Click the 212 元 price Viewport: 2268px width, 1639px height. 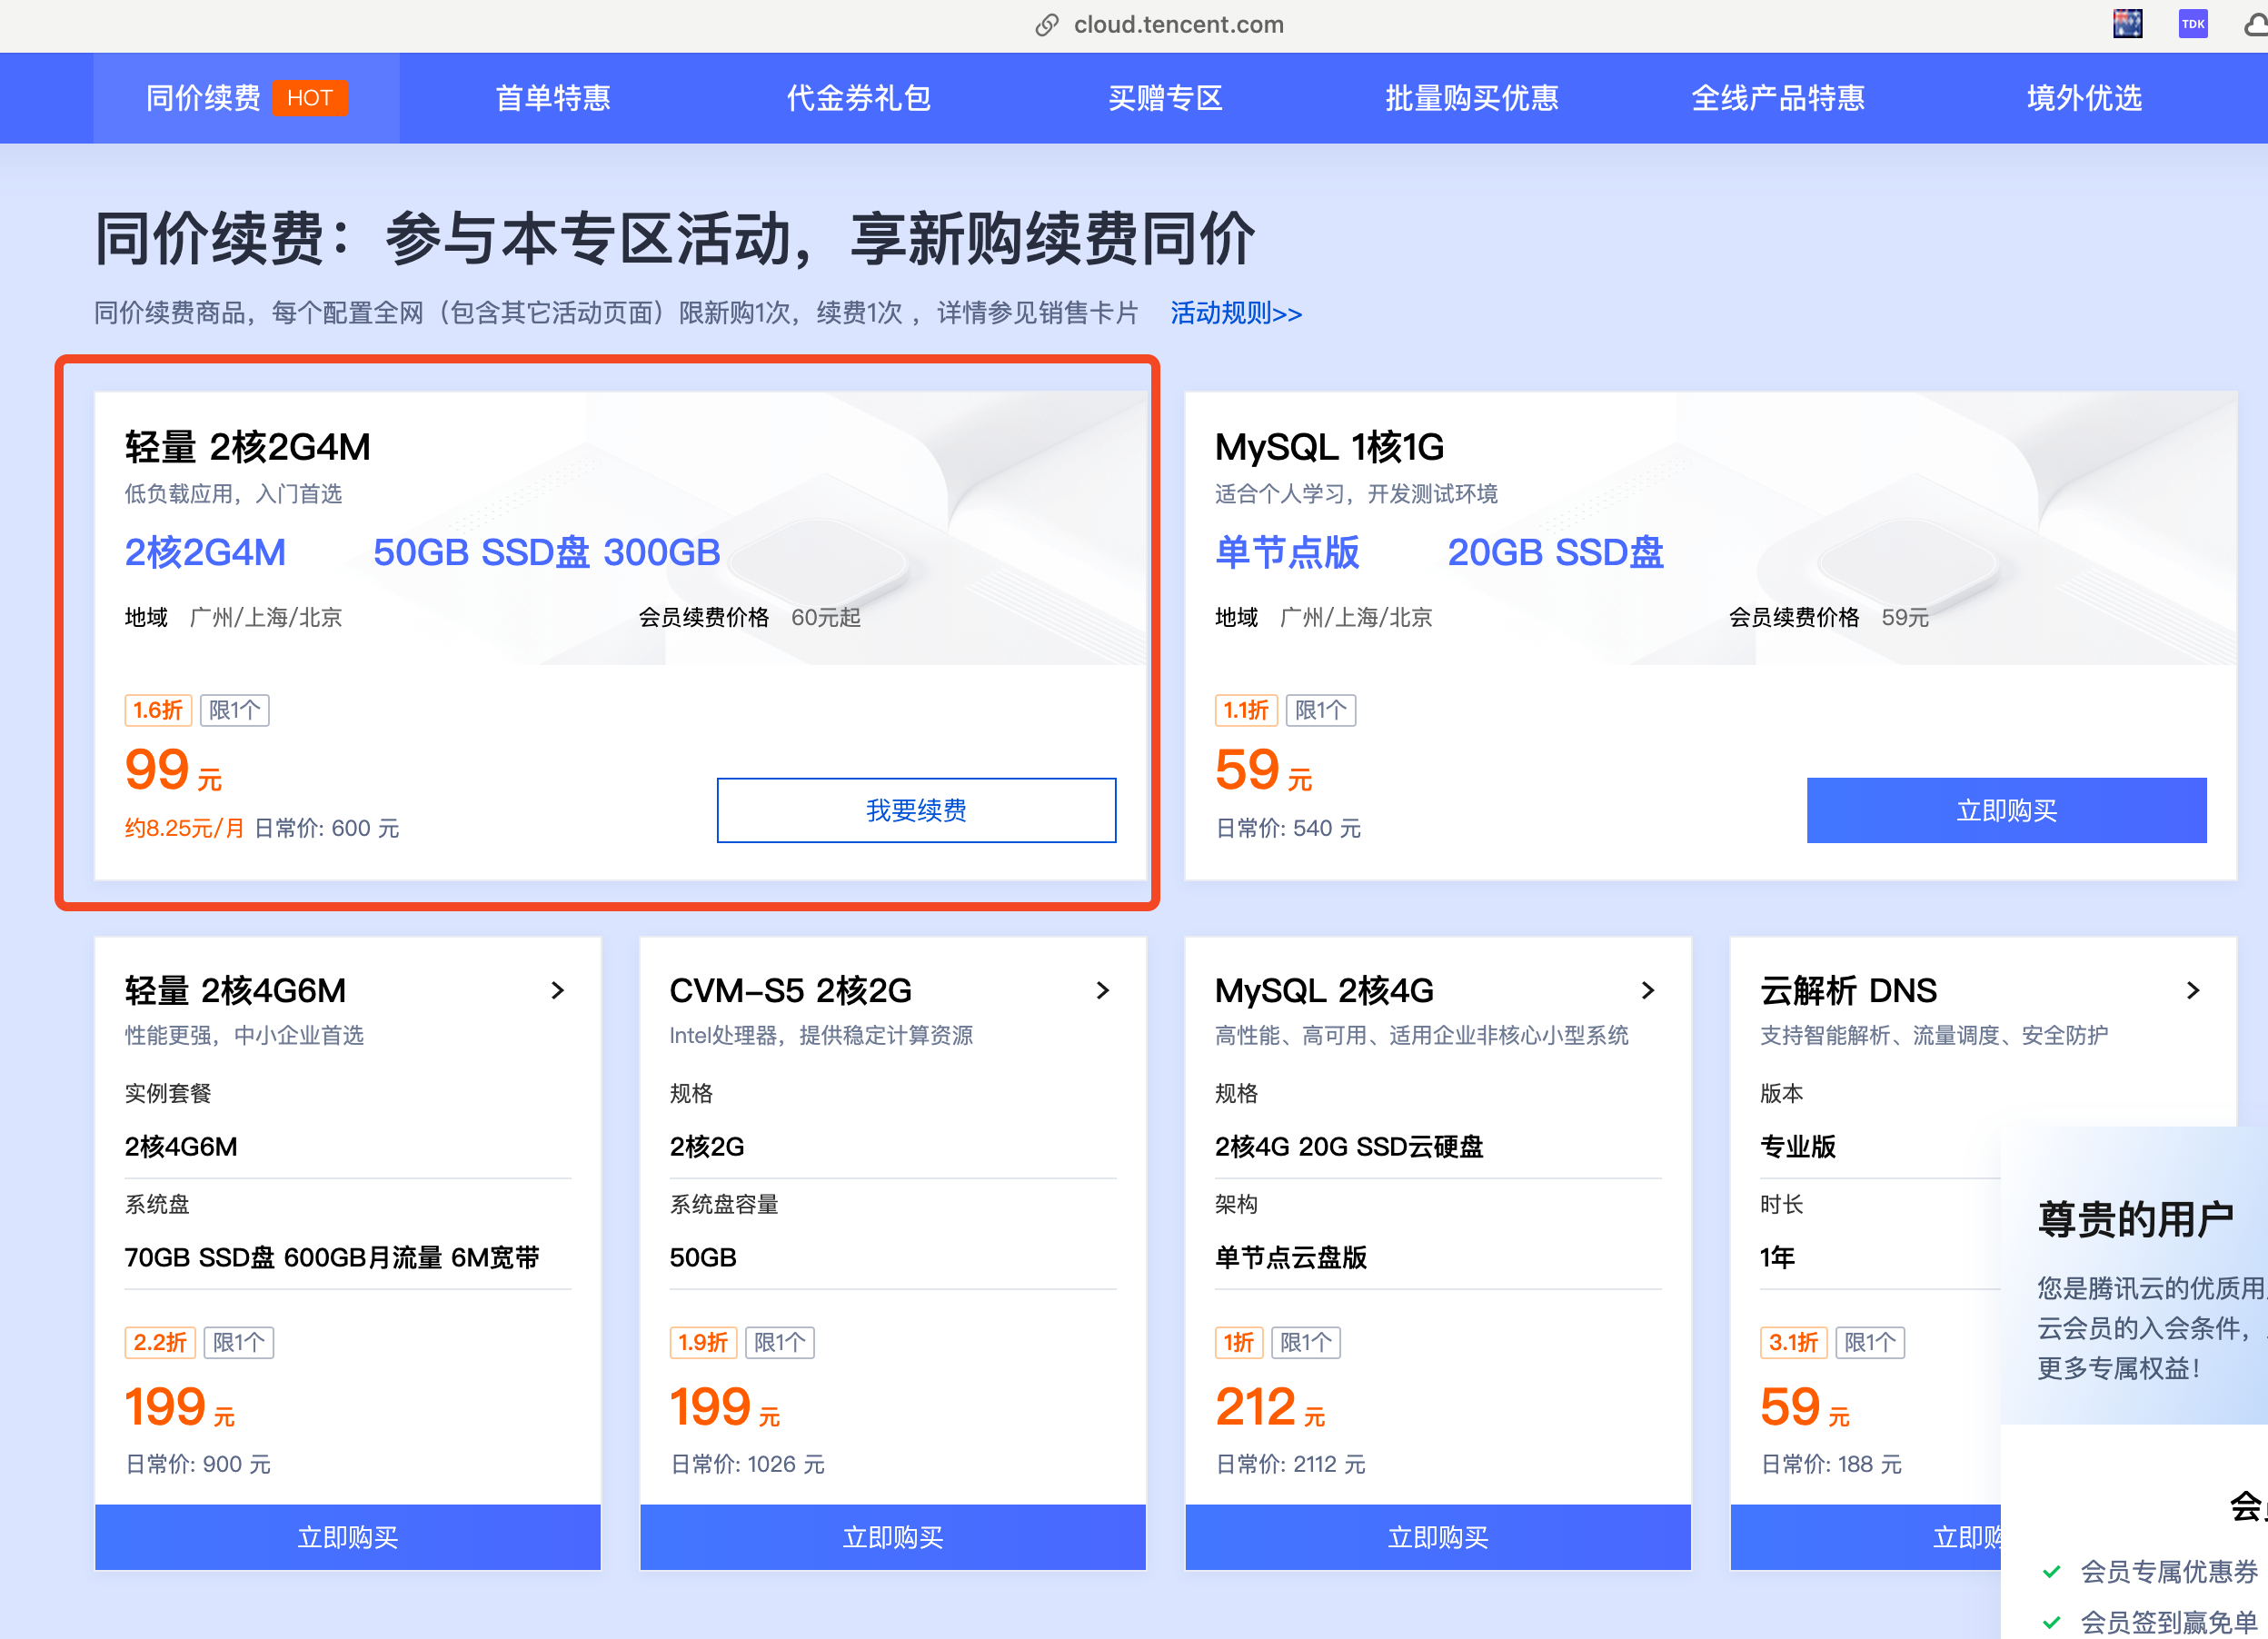(x=1270, y=1406)
